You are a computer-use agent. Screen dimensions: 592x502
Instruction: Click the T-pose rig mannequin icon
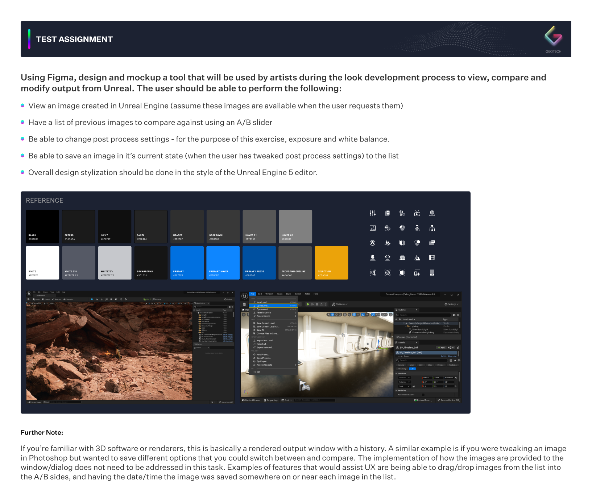coord(432,228)
